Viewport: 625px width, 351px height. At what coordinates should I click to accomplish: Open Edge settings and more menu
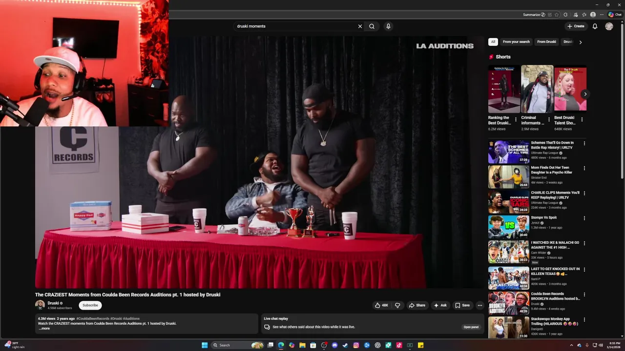[x=602, y=15]
